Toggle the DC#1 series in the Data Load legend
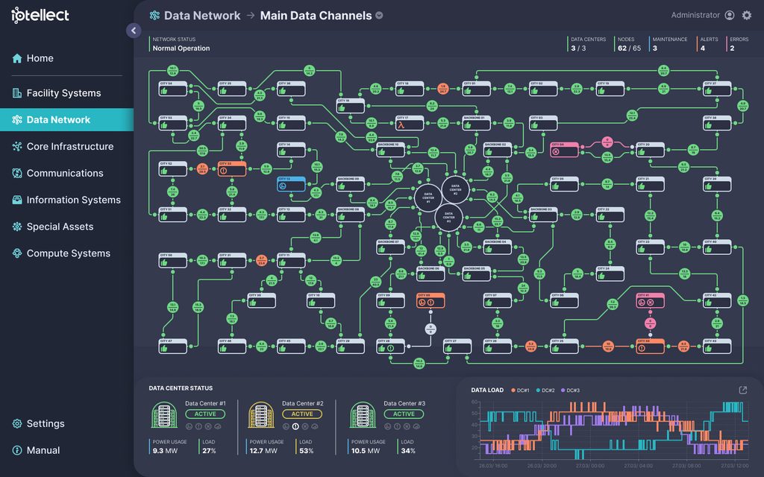Image resolution: width=764 pixels, height=477 pixels. (x=520, y=391)
